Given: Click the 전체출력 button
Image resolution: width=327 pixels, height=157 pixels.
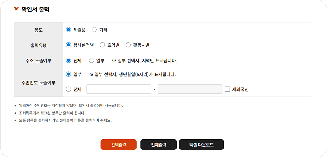Looking at the screenshot, I should 158,145.
